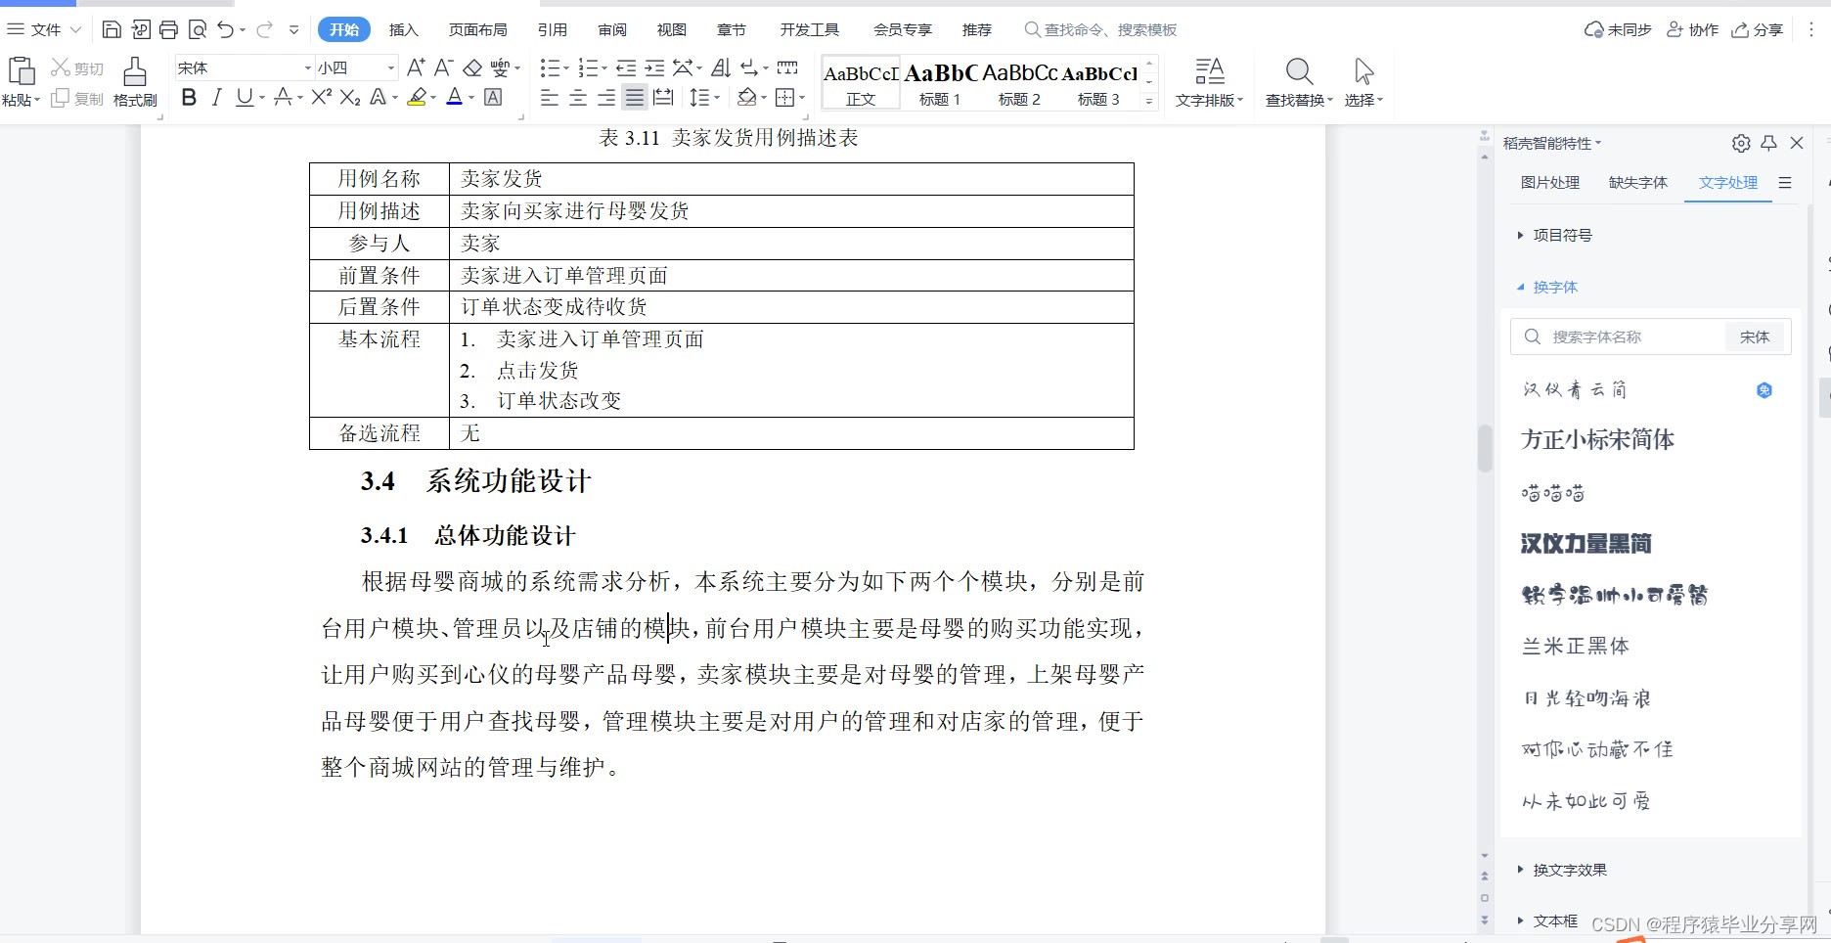The image size is (1831, 943).
Task: Undo the last action
Action: click(x=225, y=29)
